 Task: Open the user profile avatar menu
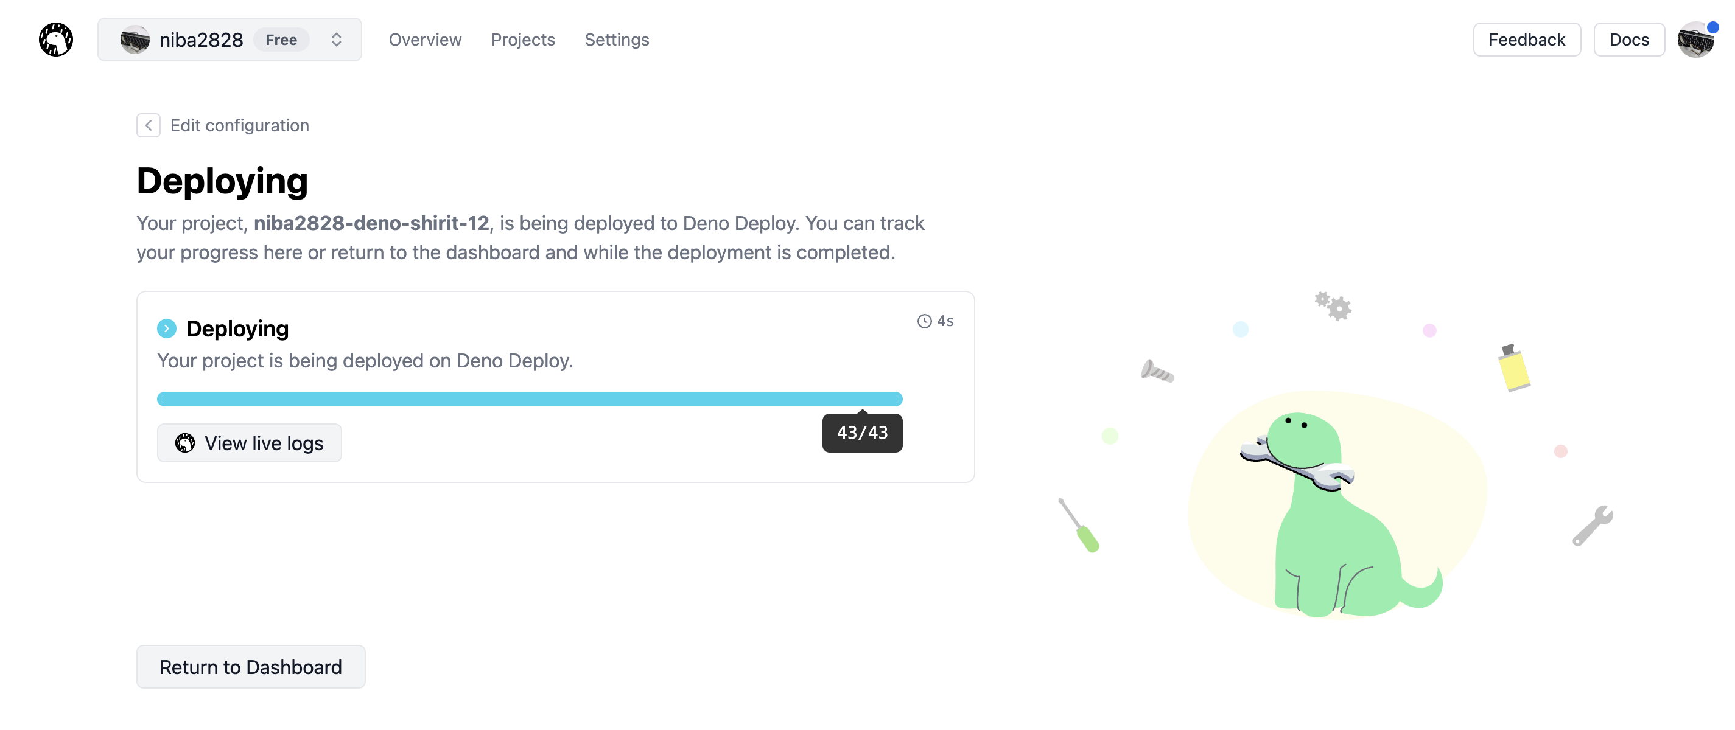[1696, 40]
